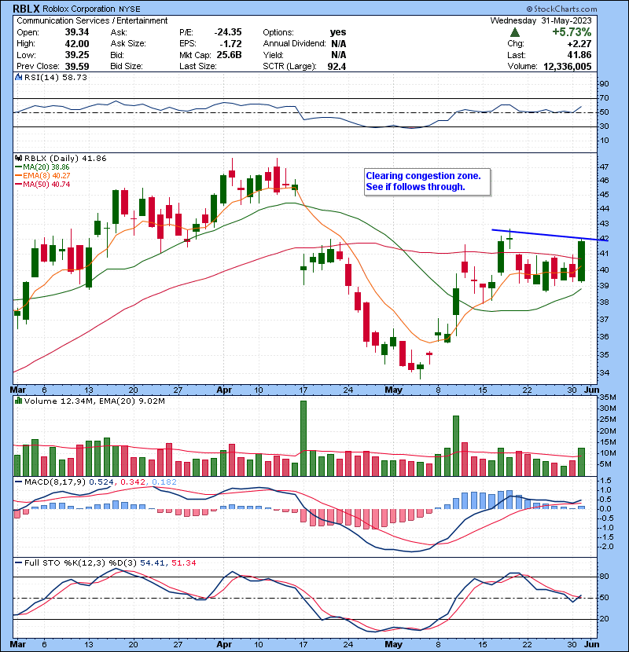Click the Volume 12.34M, EMA(20) 9.02M label

[x=94, y=401]
